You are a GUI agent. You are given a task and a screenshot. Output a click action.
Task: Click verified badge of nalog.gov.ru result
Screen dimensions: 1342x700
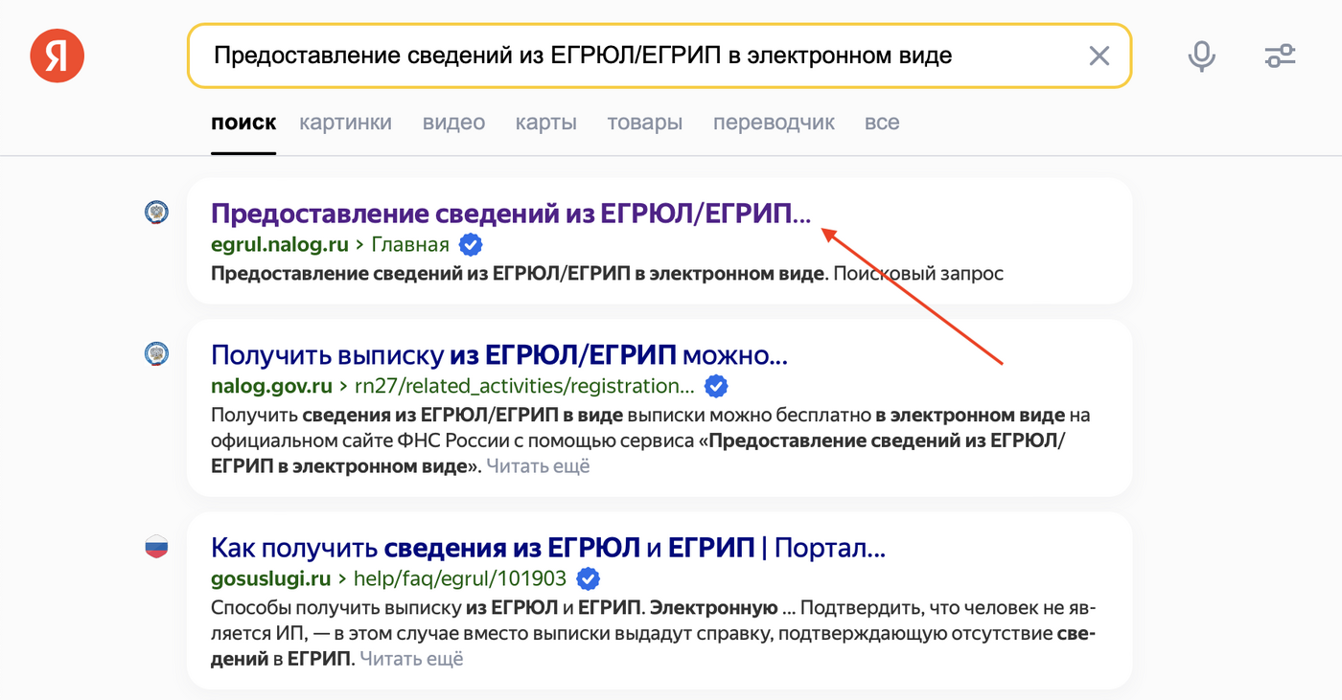coord(716,387)
